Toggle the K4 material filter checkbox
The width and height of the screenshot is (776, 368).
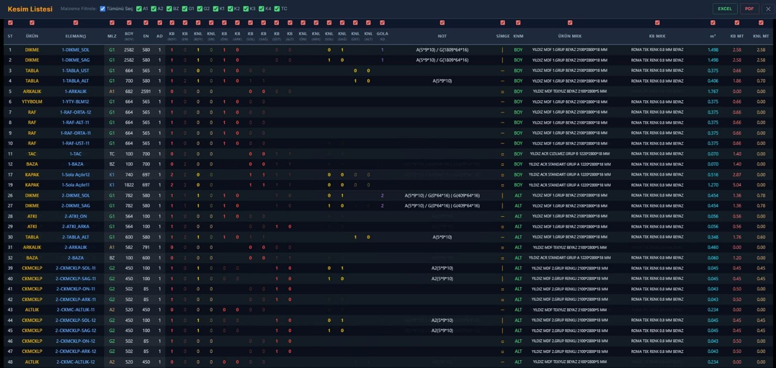tap(261, 9)
